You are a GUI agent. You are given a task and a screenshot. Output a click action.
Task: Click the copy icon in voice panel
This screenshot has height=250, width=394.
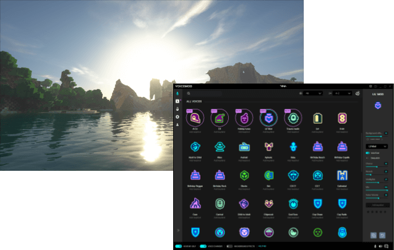374,235
